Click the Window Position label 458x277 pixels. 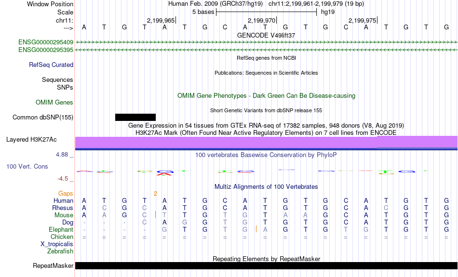(50, 4)
